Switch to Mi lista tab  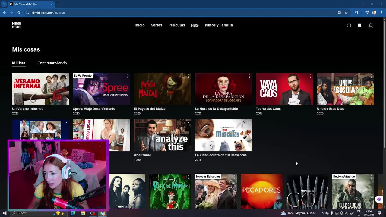pos(19,63)
